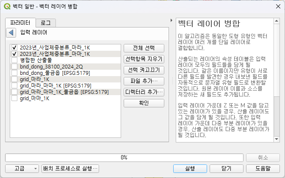Click 배치 프로세스로 실행… button
This screenshot has width=285, height=178.
pos(70,169)
